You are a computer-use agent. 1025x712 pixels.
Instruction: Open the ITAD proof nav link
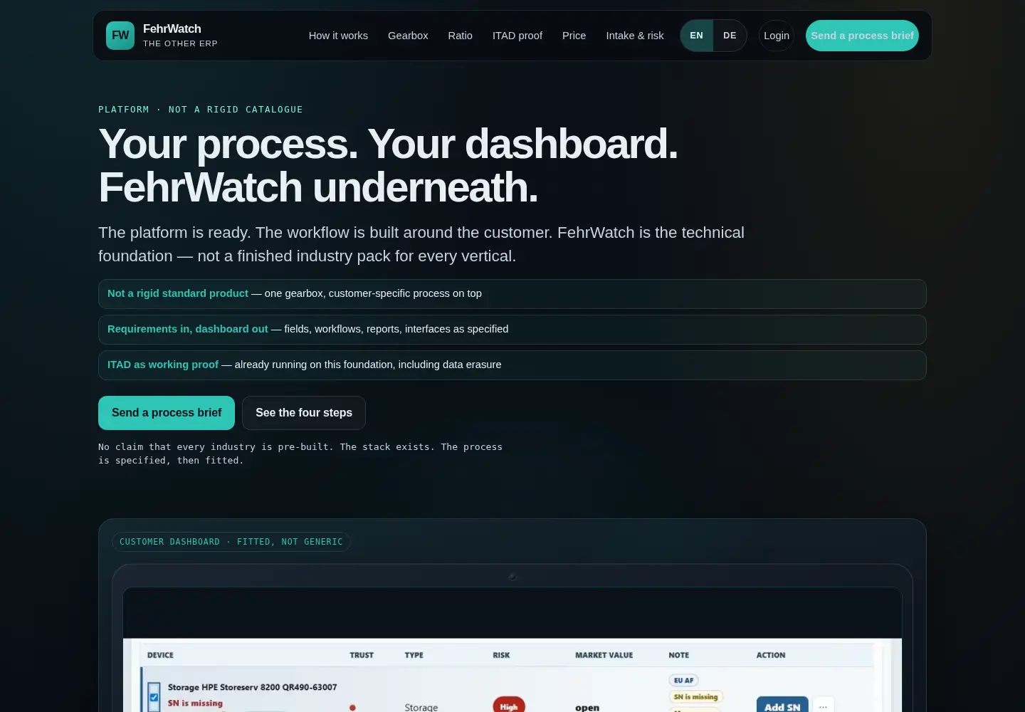(517, 36)
